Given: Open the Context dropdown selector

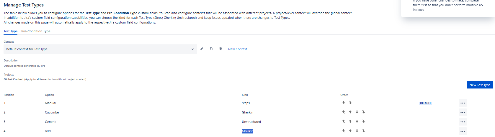Looking at the screenshot, I should [x=100, y=49].
